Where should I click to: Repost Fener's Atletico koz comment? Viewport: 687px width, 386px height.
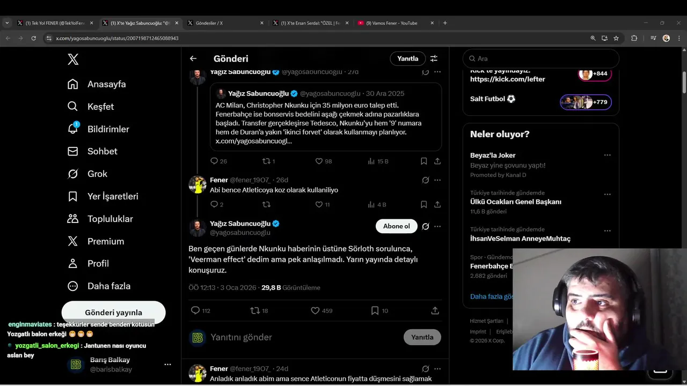pyautogui.click(x=266, y=204)
